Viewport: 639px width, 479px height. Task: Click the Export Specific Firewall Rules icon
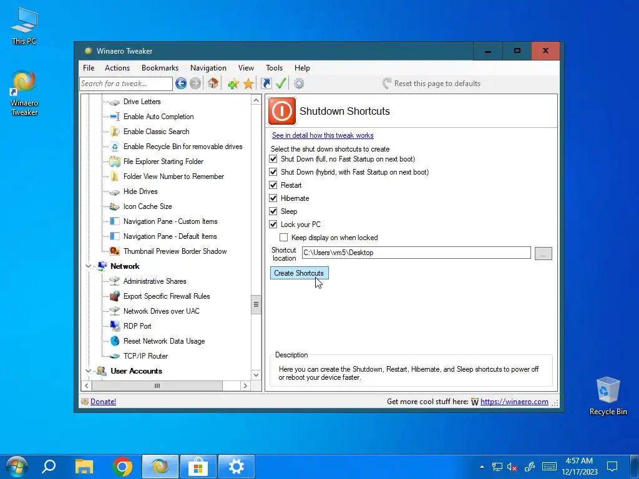[115, 296]
